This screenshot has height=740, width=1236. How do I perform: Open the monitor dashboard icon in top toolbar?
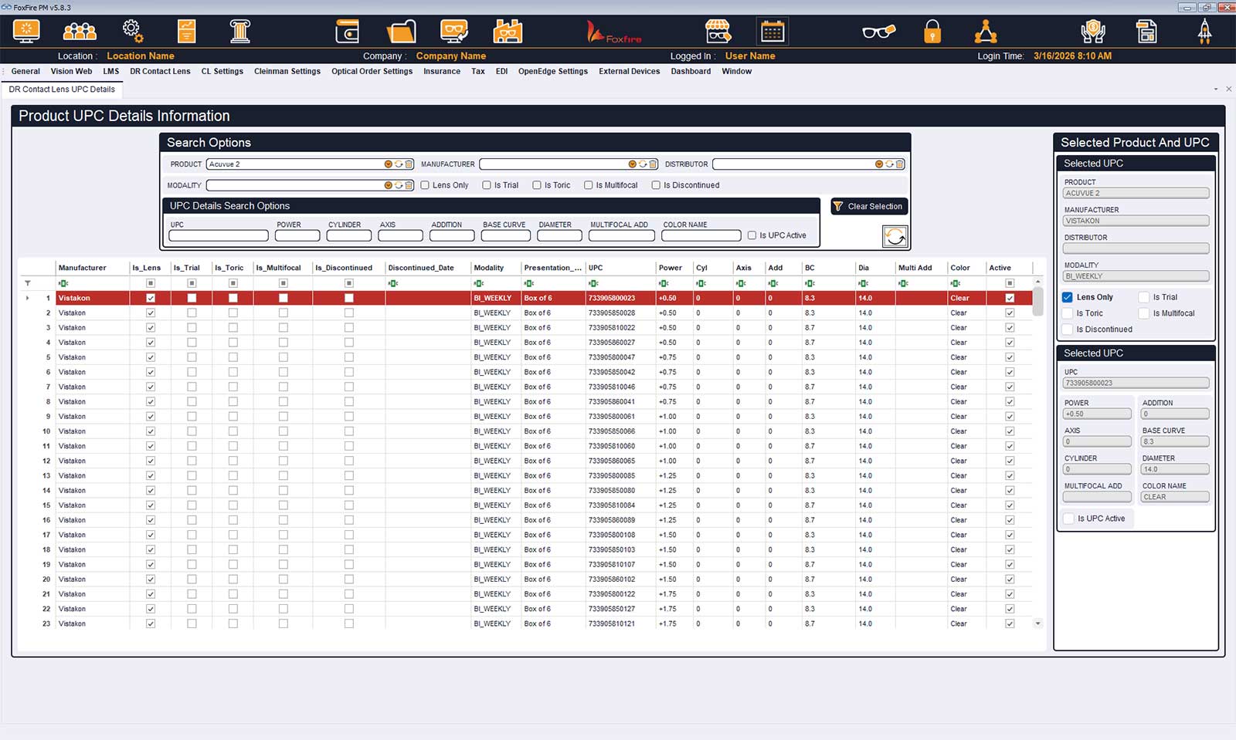[x=26, y=32]
